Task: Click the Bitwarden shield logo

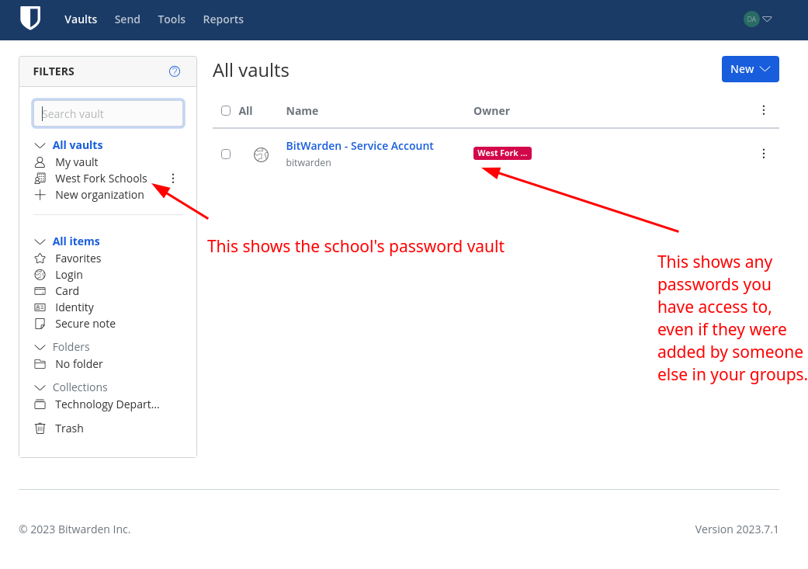Action: pyautogui.click(x=30, y=18)
